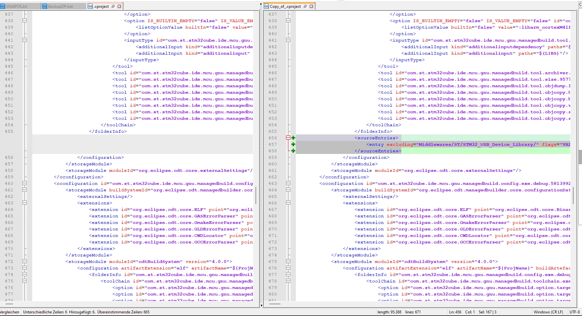This screenshot has height=316, width=582.
Task: Collapse the option fold at line 438 in the left pane
Action: [x=24, y=21]
